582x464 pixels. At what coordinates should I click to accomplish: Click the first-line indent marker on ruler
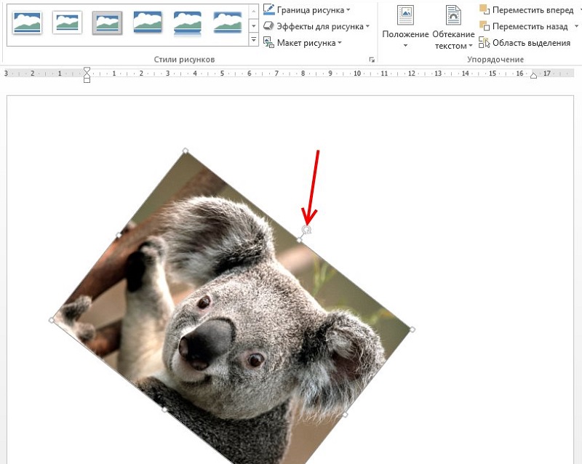(87, 70)
